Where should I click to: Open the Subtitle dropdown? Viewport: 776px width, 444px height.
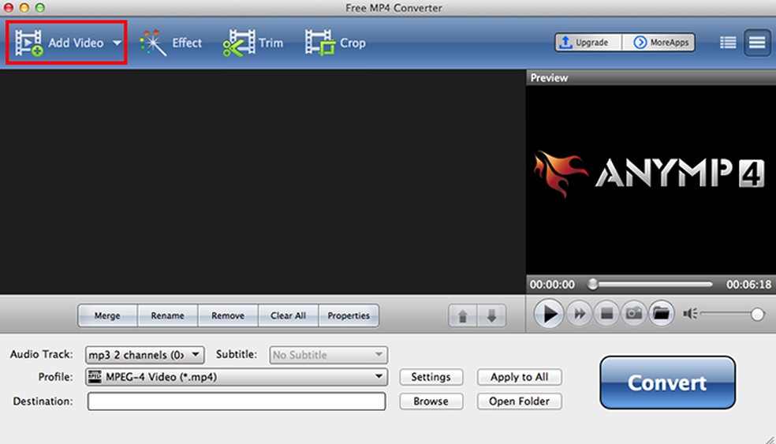coord(329,355)
